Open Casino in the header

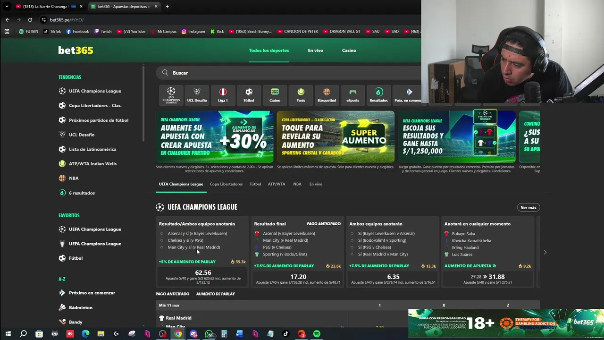(x=349, y=51)
